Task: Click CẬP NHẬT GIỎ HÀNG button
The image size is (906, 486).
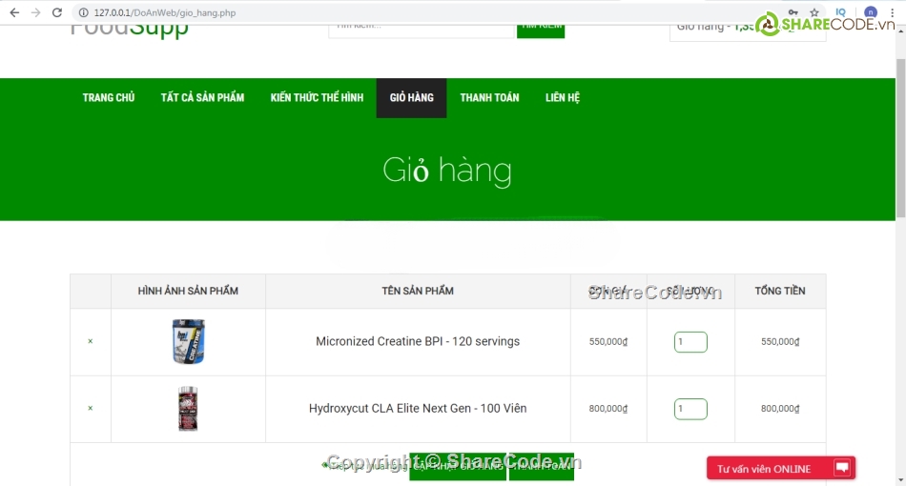Action: coord(458,466)
